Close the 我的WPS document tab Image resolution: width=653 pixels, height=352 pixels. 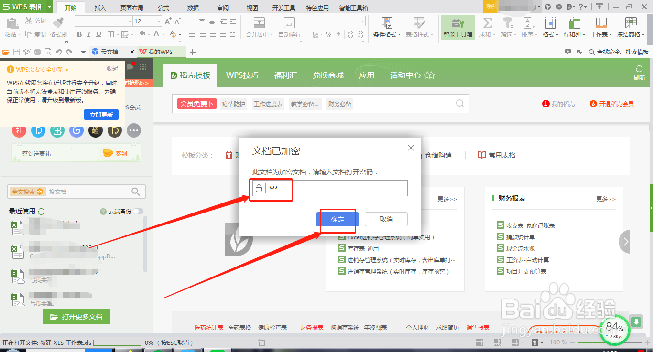point(181,52)
